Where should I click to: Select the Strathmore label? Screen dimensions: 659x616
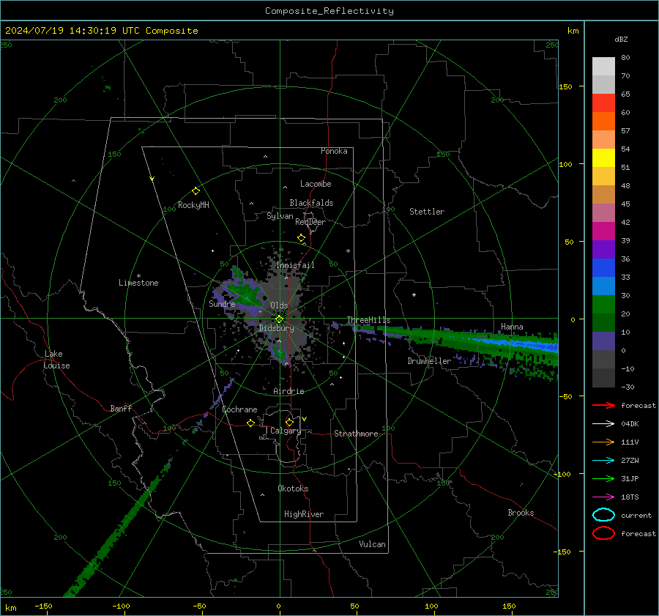(x=356, y=434)
